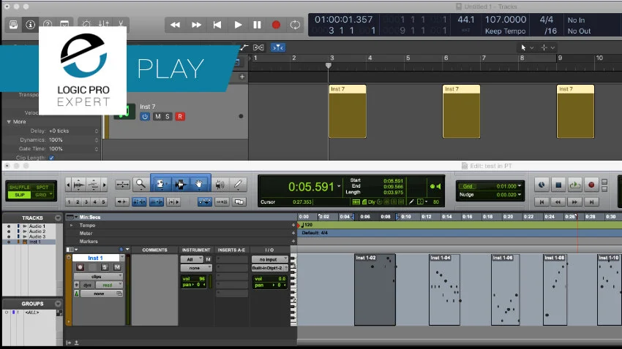Toggle power on Inst 7 track
Image resolution: width=622 pixels, height=349 pixels.
click(x=145, y=116)
